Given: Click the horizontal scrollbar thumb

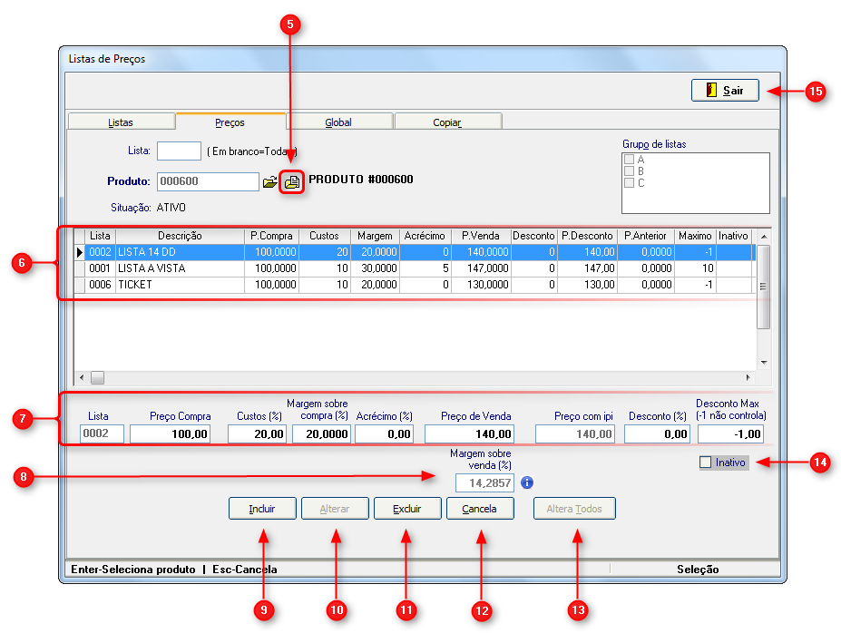Looking at the screenshot, I should click(x=98, y=377).
